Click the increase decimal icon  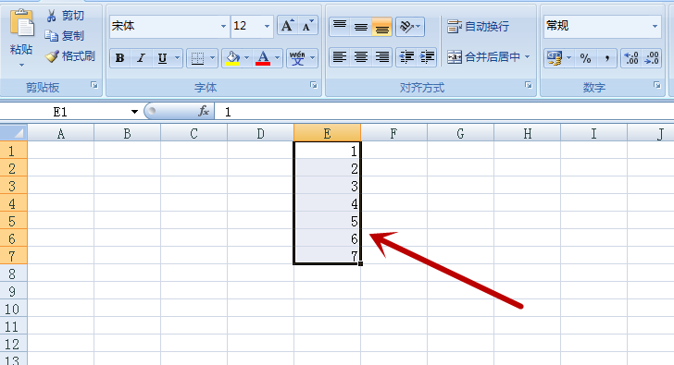pos(631,58)
